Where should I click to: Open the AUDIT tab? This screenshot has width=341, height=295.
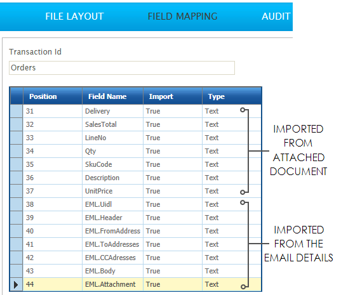276,16
